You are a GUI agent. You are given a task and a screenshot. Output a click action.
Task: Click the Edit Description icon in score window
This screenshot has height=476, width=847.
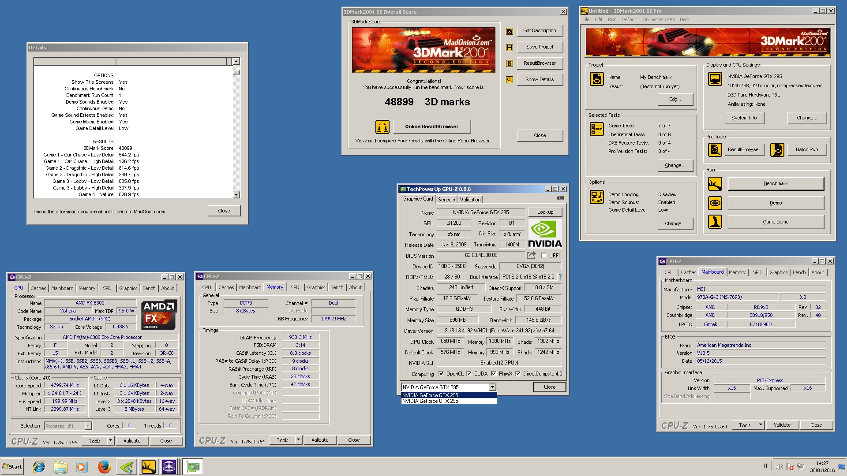pyautogui.click(x=510, y=31)
